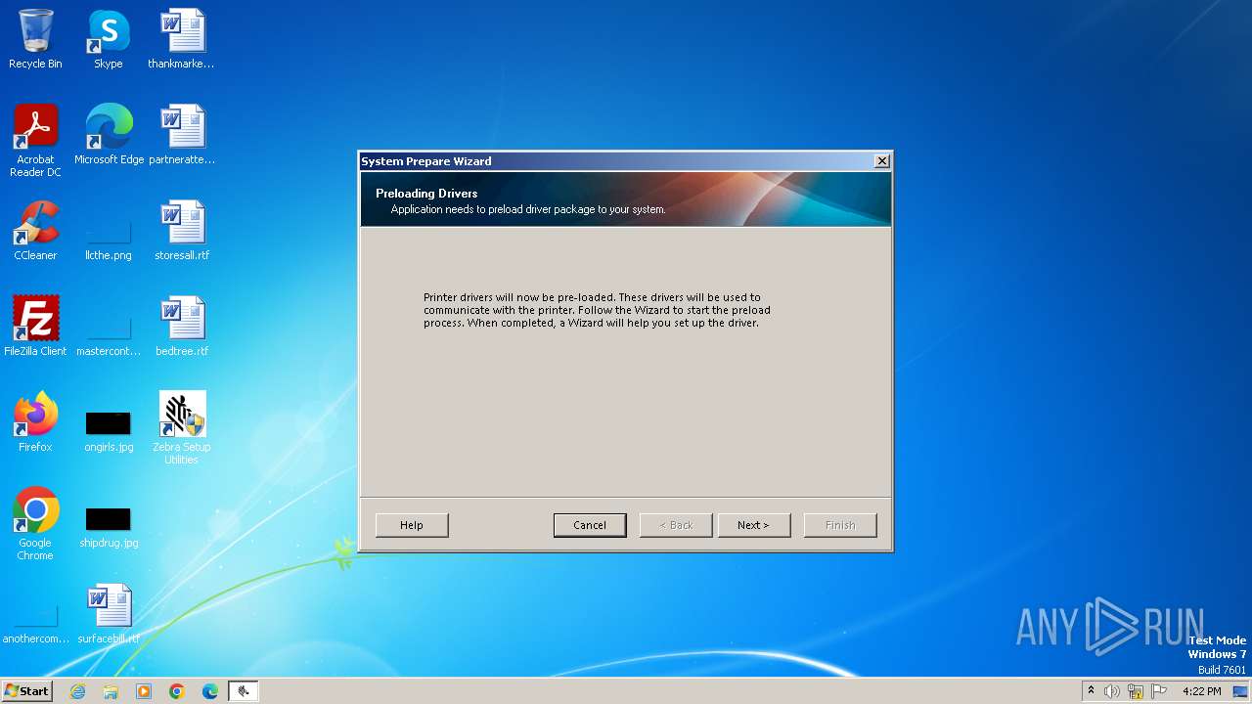Open Internet Explorer from the taskbar
1252x704 pixels.
77,691
